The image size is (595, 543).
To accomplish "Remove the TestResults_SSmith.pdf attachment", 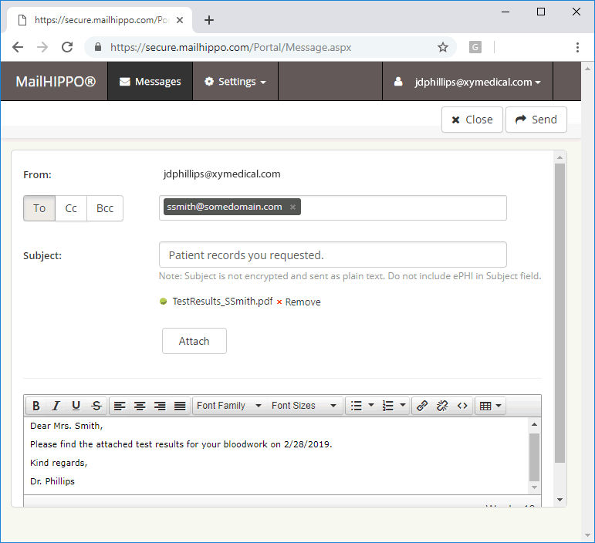I will 299,302.
